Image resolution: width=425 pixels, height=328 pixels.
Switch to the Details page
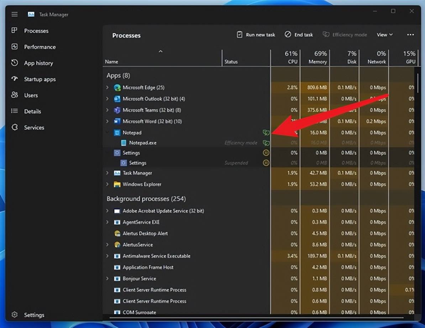coord(32,111)
